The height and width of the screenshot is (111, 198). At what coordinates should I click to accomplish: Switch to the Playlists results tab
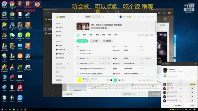(x=97, y=35)
